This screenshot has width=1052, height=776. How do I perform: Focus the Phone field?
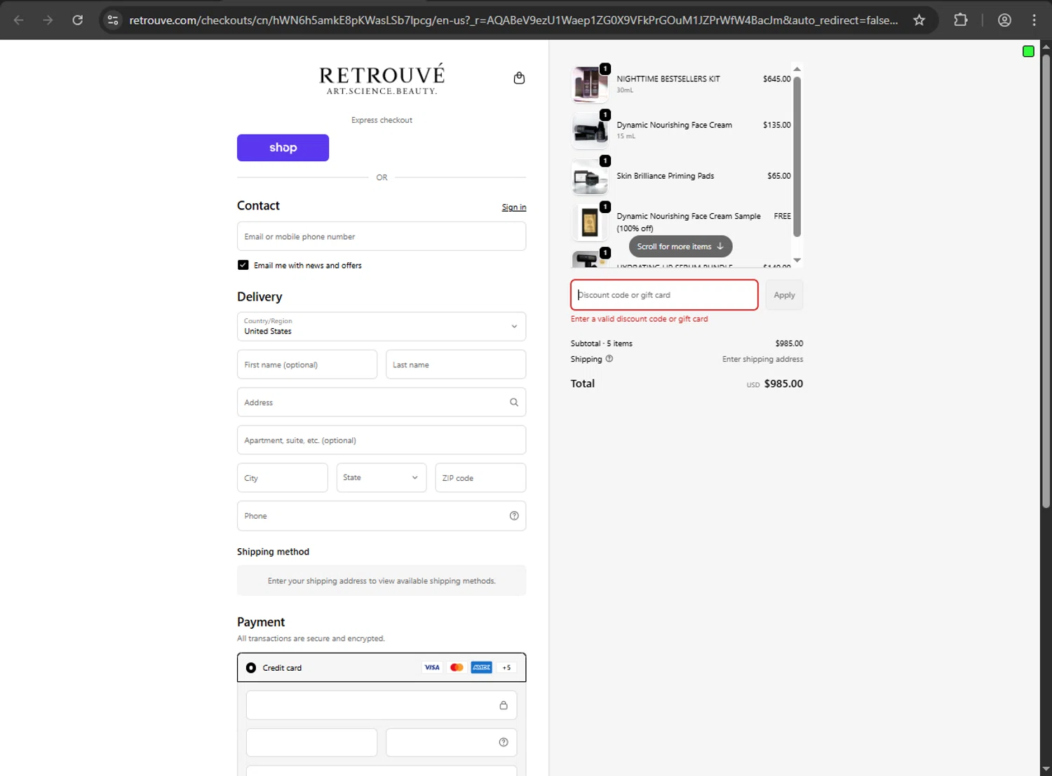pos(382,516)
